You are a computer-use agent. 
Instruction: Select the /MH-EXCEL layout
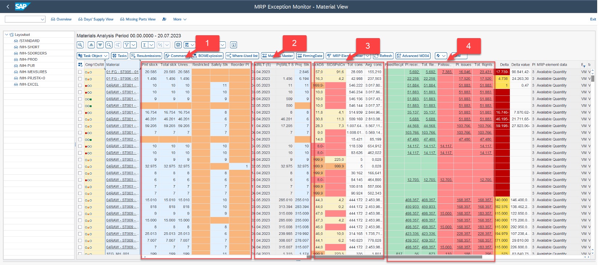[x=29, y=84]
